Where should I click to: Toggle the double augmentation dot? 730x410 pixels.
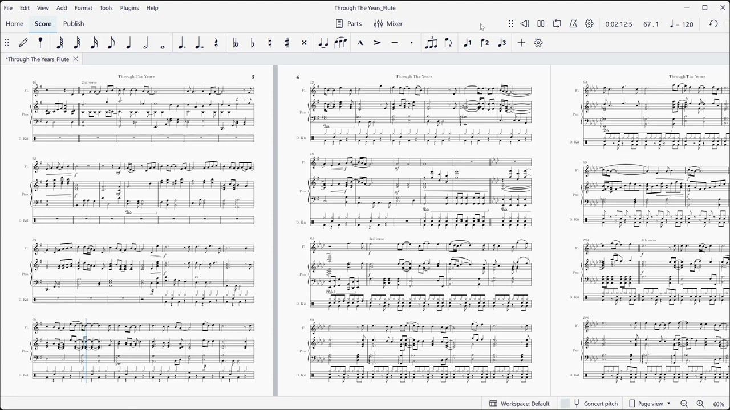pyautogui.click(x=198, y=43)
